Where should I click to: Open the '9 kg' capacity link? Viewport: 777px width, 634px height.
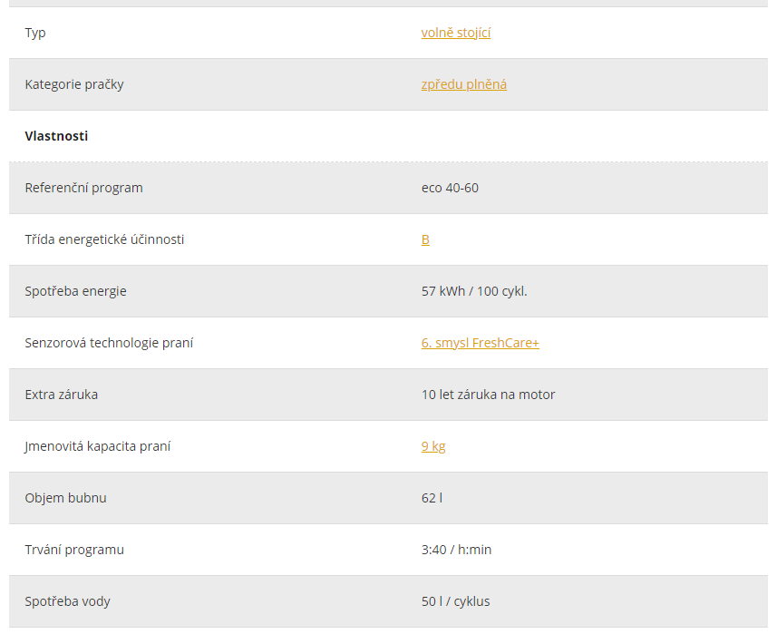tap(433, 446)
